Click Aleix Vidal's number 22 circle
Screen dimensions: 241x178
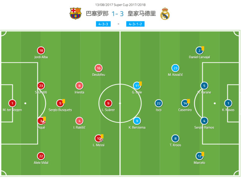coord(41,155)
